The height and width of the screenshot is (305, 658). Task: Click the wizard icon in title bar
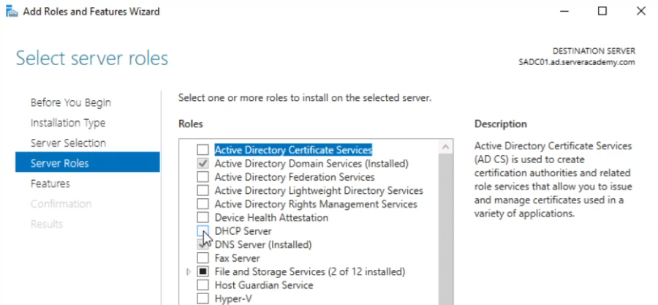coord(11,11)
